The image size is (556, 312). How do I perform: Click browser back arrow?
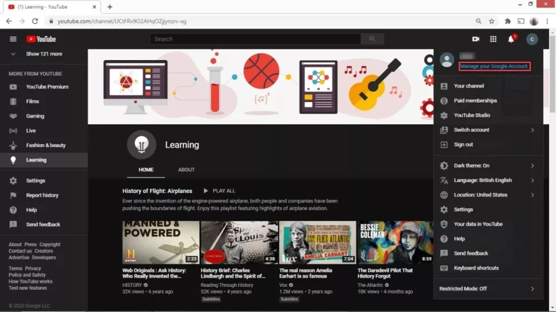point(9,21)
